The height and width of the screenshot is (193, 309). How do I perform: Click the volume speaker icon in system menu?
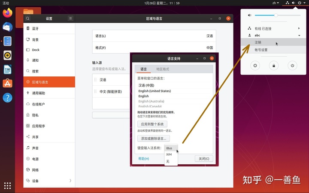click(x=249, y=15)
